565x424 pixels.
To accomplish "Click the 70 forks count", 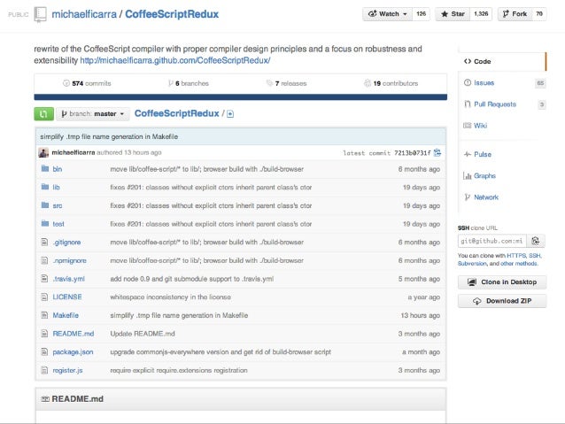I will point(539,14).
